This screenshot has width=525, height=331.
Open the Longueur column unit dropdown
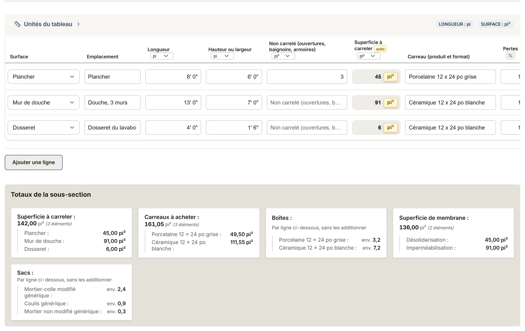(162, 56)
